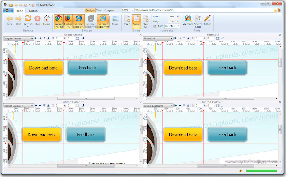This screenshot has width=286, height=177.
Task: View the page Source Code
Action: pos(198,21)
